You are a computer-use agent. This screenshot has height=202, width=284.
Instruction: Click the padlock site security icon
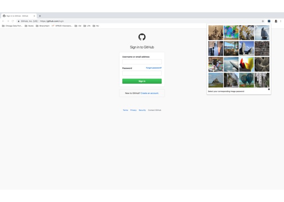tap(18, 21)
